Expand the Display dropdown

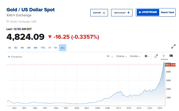[x=121, y=56]
